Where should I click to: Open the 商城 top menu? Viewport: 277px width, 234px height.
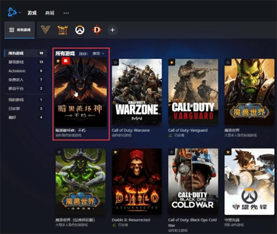[x=50, y=13]
